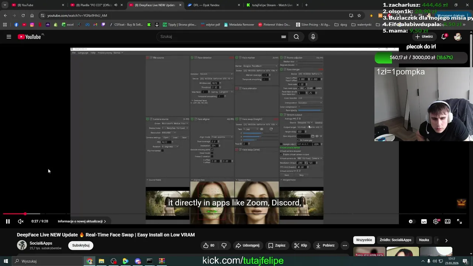Image resolution: width=473 pixels, height=266 pixels.
Task: Open YouTube notifications bell
Action: 444,37
